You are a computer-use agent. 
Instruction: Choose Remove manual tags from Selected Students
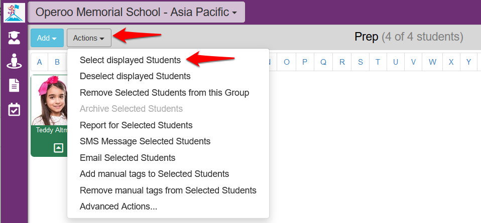coord(168,190)
